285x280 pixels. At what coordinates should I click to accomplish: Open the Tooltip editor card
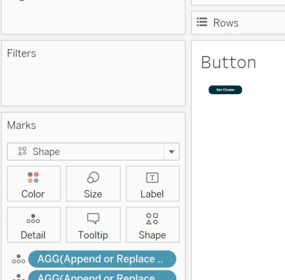pos(93,225)
